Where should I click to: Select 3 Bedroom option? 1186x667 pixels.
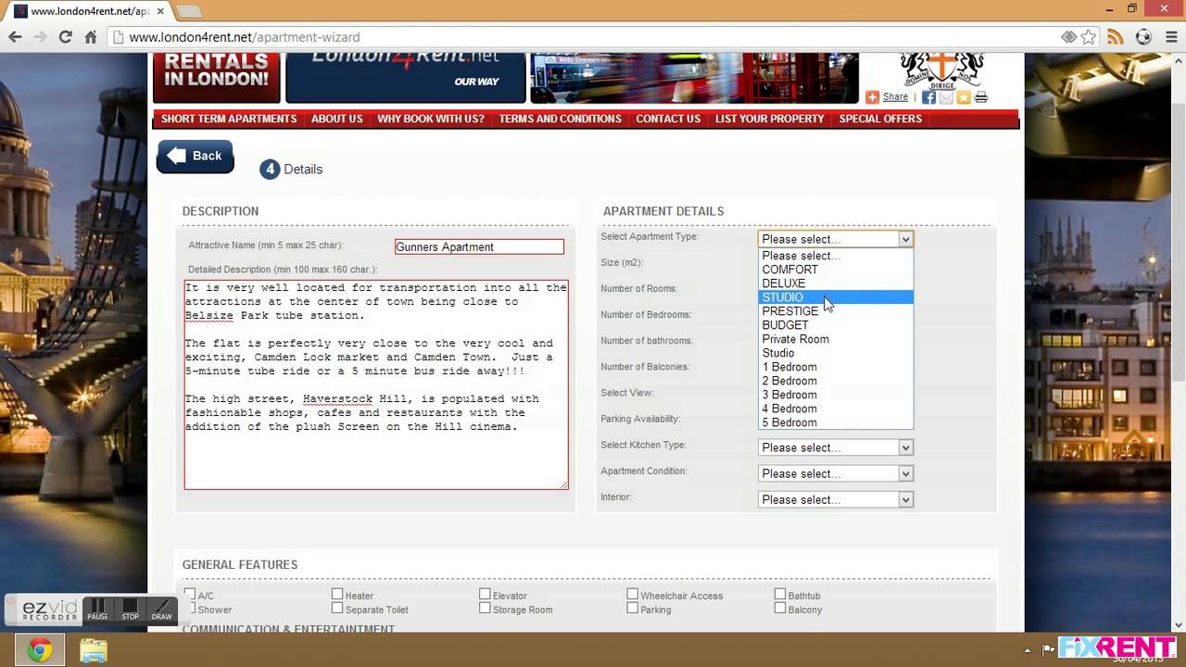pyautogui.click(x=836, y=395)
